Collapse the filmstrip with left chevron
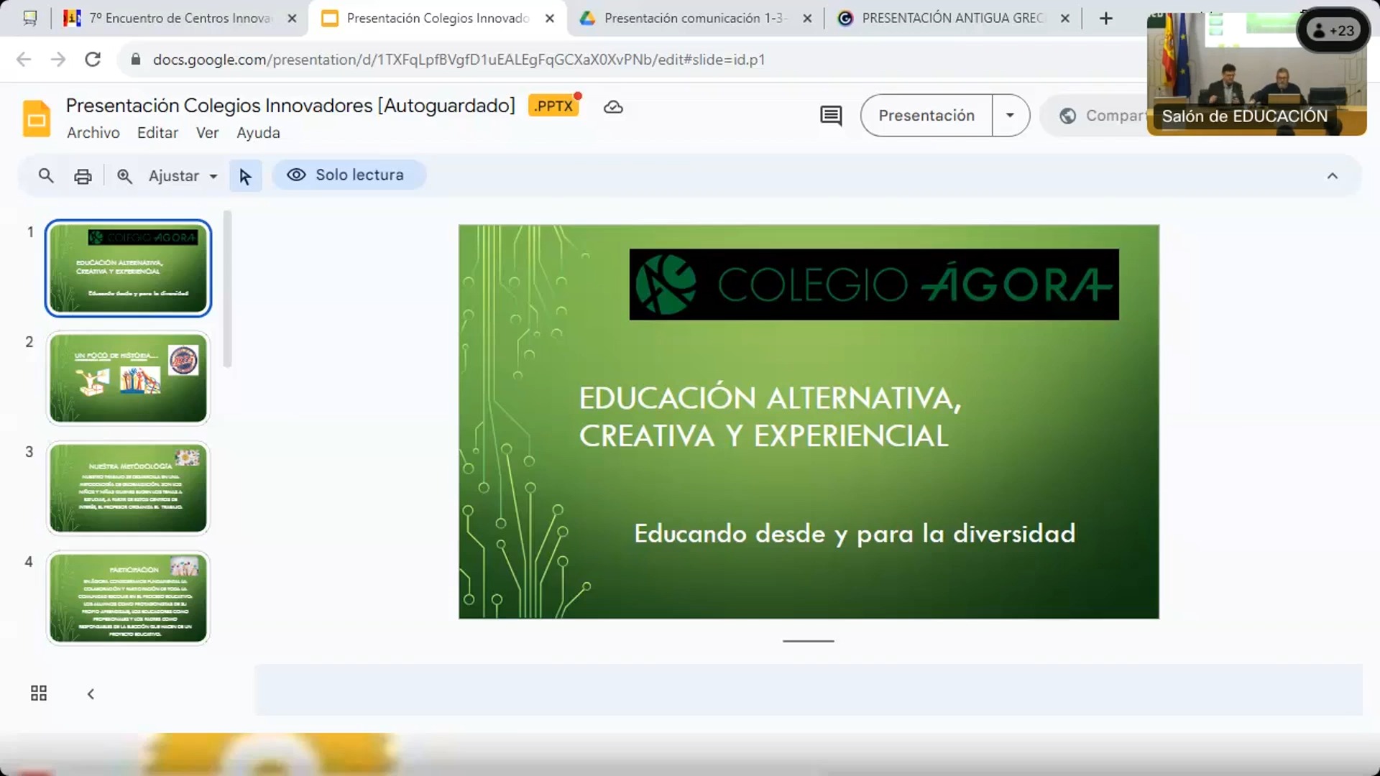The width and height of the screenshot is (1380, 776). [x=91, y=694]
